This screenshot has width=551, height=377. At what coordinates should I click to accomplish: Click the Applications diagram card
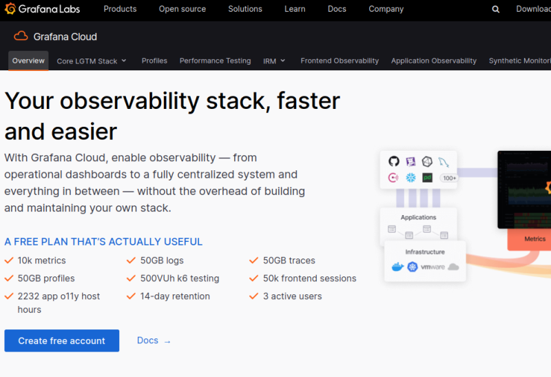click(x=418, y=226)
